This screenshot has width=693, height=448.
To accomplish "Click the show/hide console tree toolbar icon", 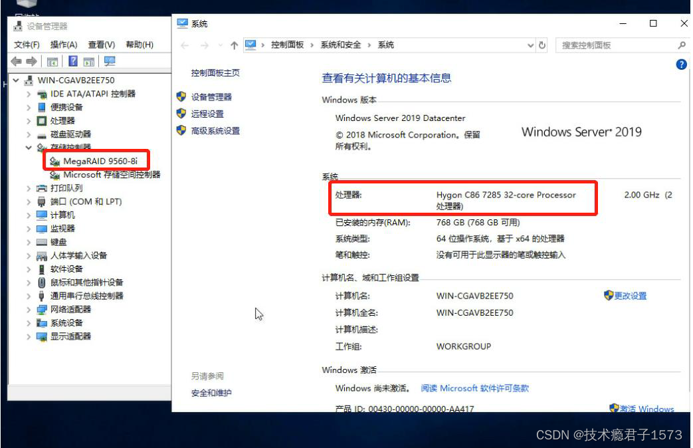I will pos(52,62).
